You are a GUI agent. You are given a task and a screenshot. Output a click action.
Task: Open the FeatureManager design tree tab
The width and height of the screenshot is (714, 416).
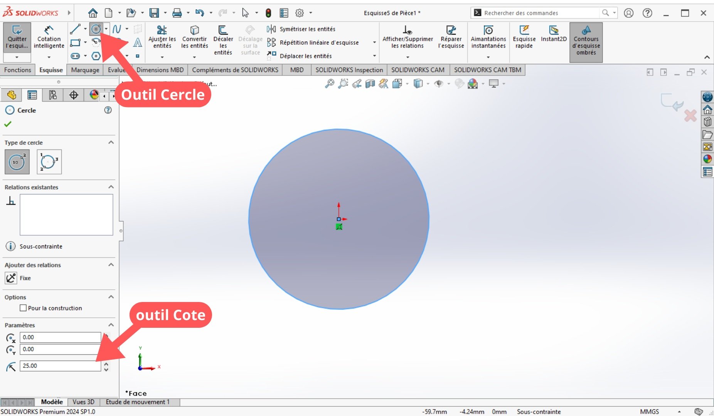(x=12, y=95)
